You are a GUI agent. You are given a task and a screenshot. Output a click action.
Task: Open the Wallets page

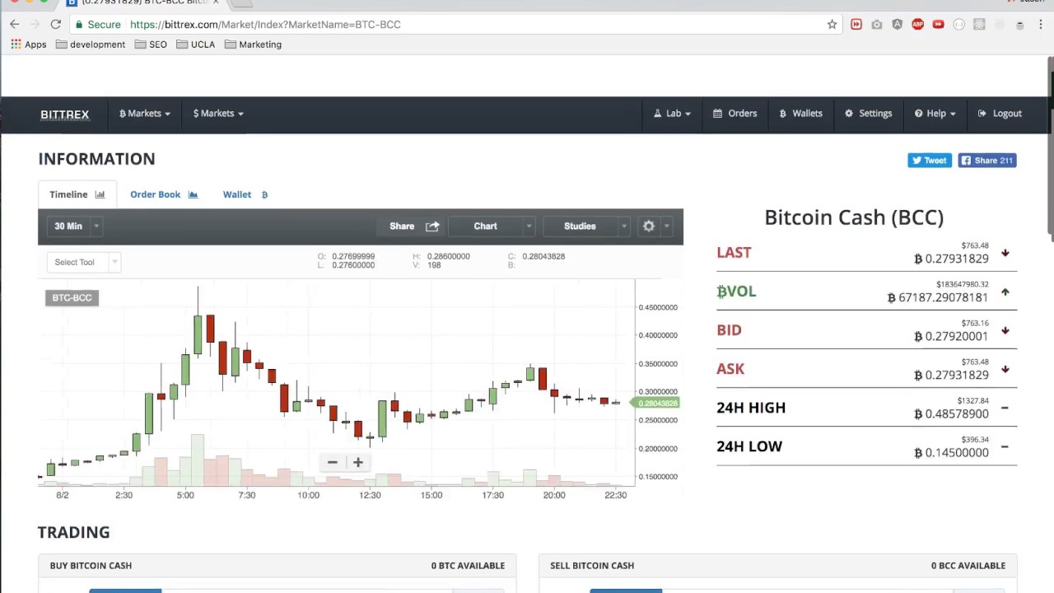[x=800, y=114]
